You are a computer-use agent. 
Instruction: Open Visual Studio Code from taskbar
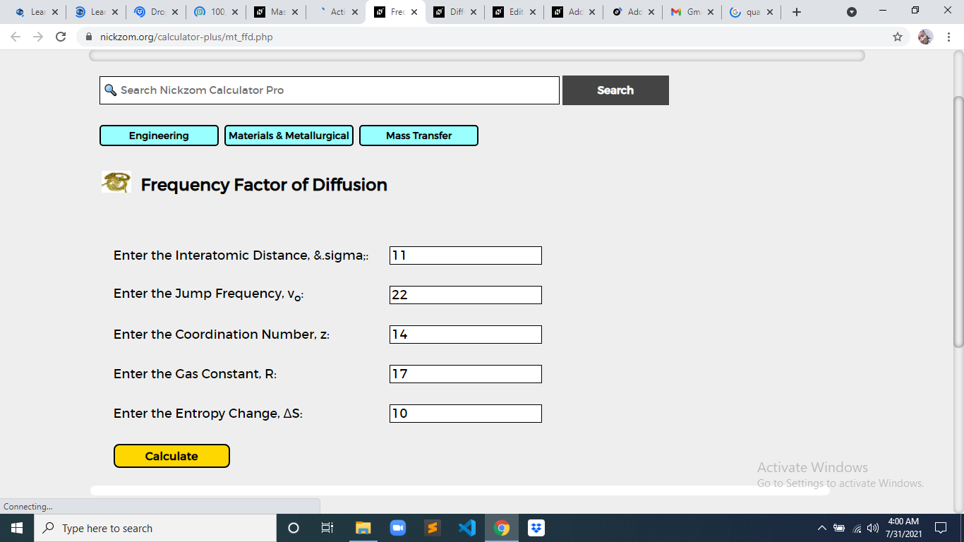pos(467,528)
